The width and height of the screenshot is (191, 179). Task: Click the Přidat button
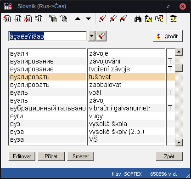point(51,156)
